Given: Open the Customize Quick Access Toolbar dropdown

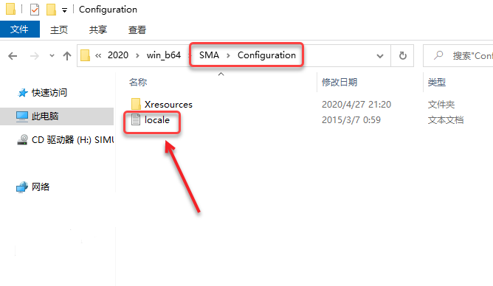Looking at the screenshot, I should (x=64, y=10).
